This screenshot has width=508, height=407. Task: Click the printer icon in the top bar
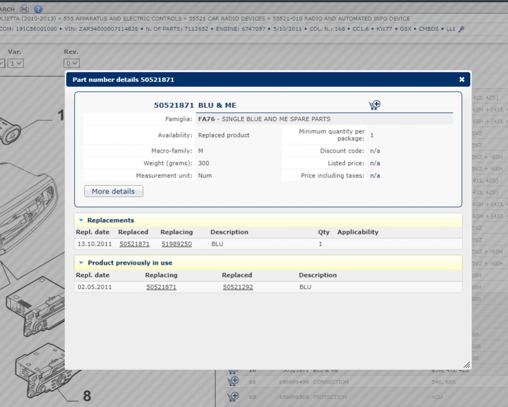point(24,9)
